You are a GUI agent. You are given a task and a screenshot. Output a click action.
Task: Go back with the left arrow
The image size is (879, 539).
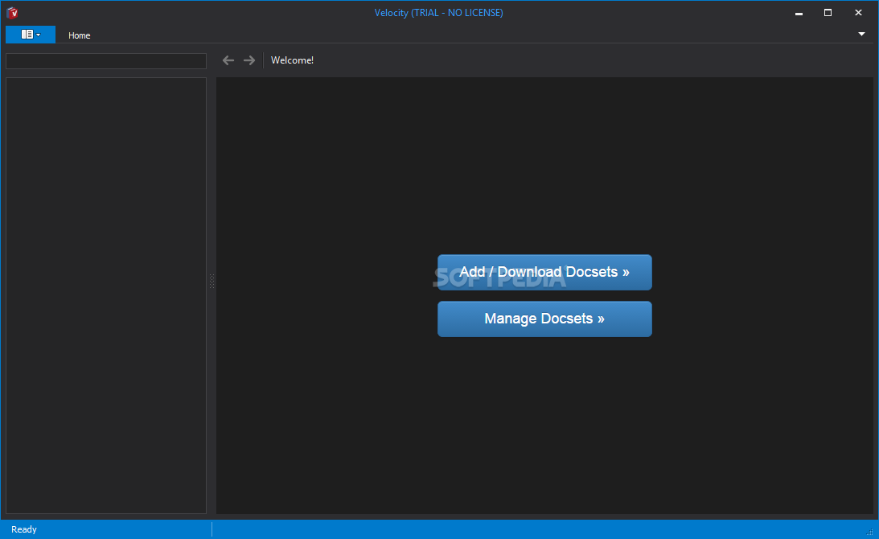[228, 60]
